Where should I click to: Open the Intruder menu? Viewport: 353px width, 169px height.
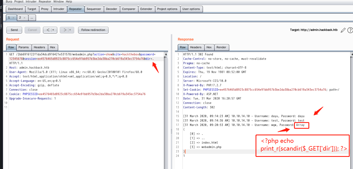tap(31, 2)
